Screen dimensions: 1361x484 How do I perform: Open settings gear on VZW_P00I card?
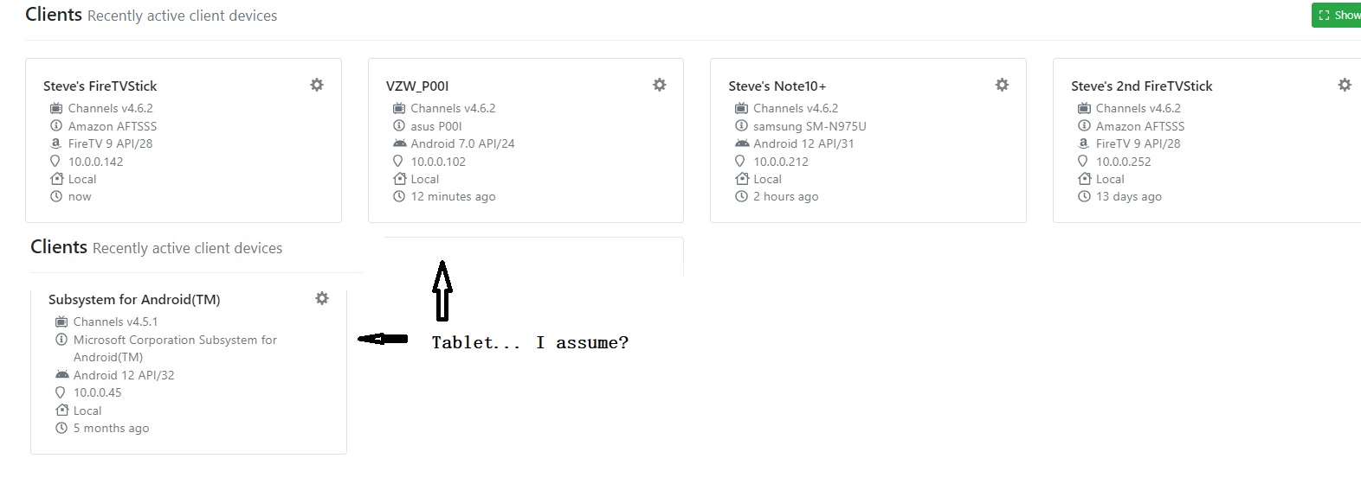click(x=660, y=85)
